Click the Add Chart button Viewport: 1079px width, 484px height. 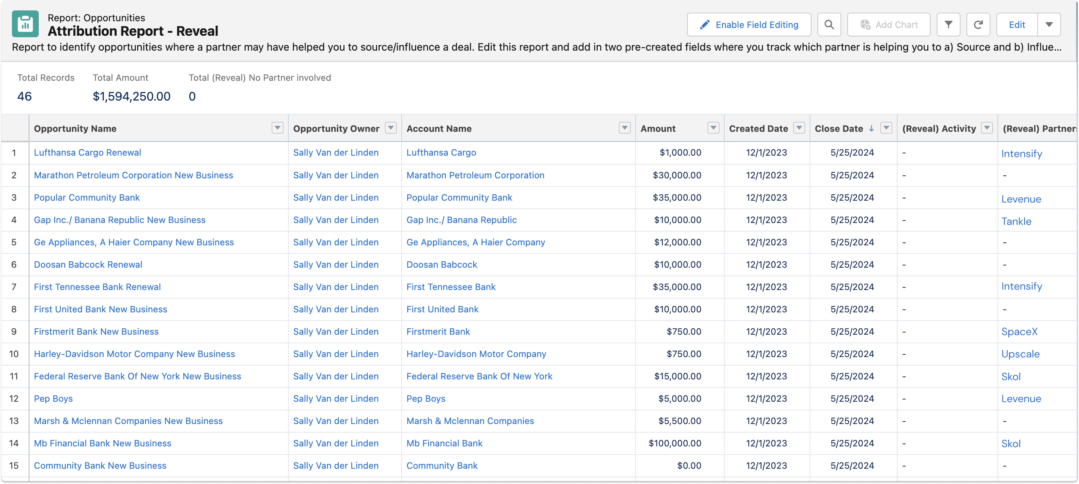tap(888, 25)
